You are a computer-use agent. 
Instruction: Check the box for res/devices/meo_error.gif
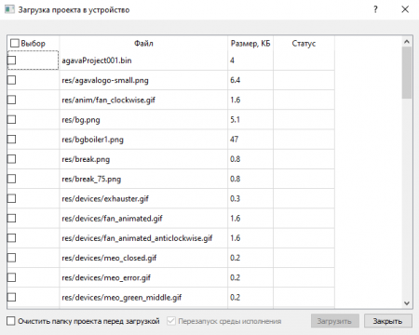(11, 277)
